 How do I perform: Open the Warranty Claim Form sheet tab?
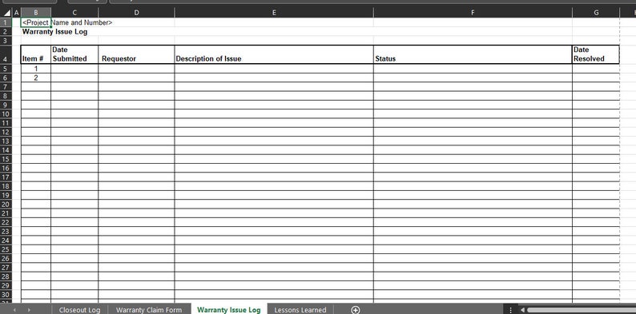point(149,310)
